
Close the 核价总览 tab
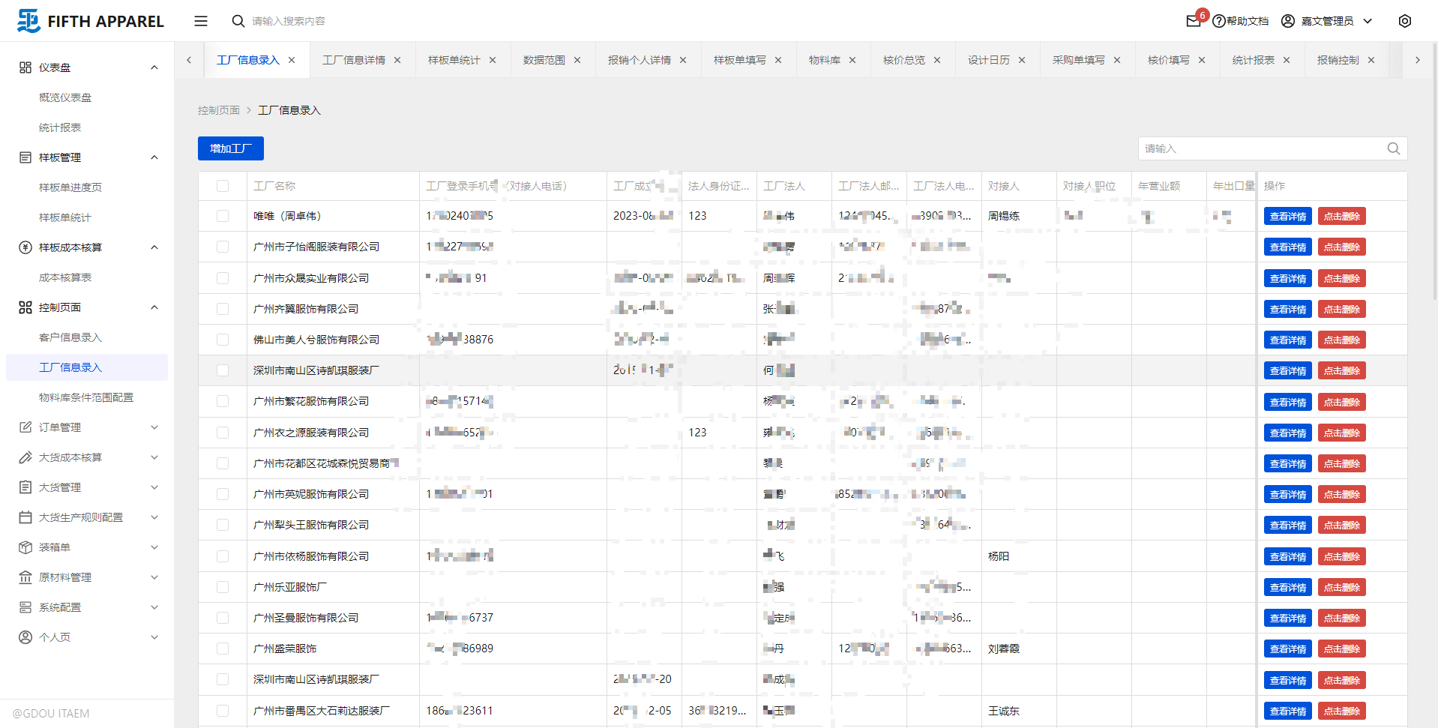(x=937, y=60)
